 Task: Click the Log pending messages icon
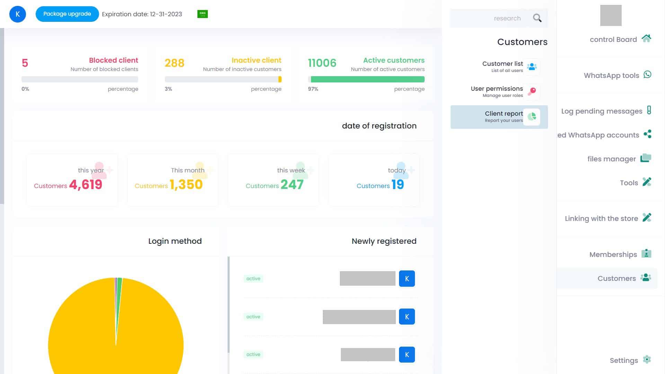pyautogui.click(x=649, y=110)
